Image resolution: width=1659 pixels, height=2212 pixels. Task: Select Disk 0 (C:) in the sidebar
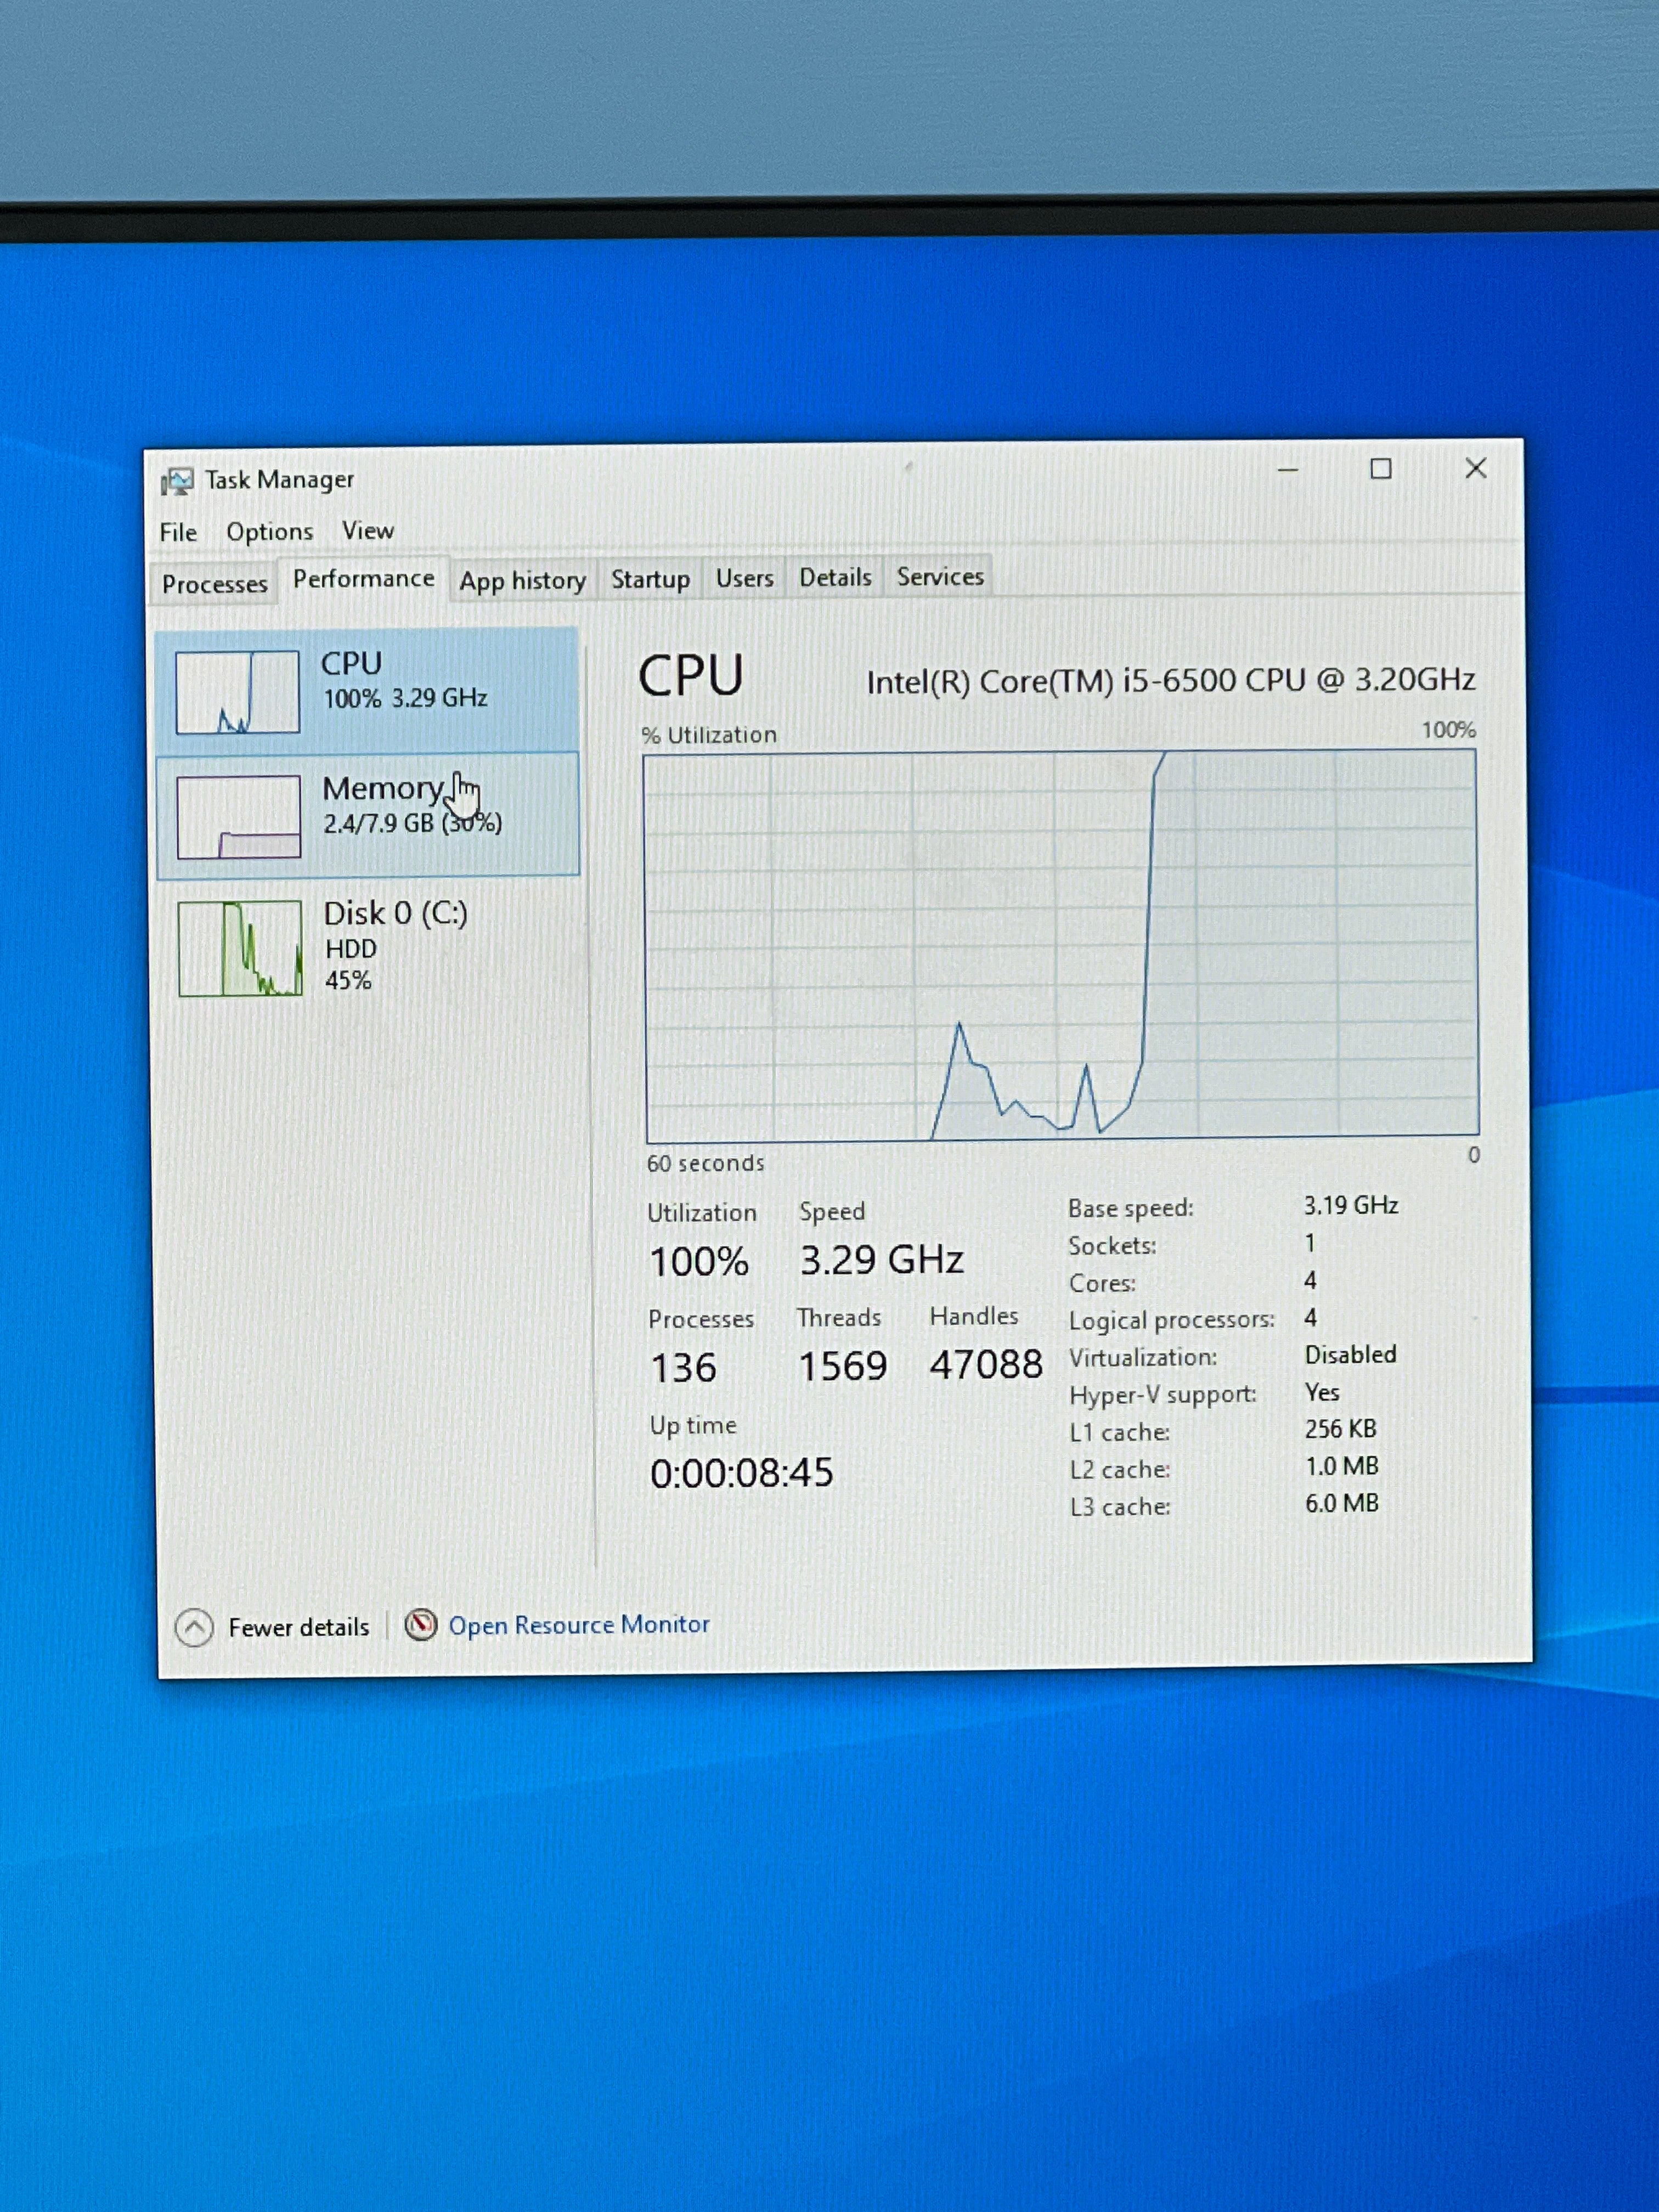point(368,947)
